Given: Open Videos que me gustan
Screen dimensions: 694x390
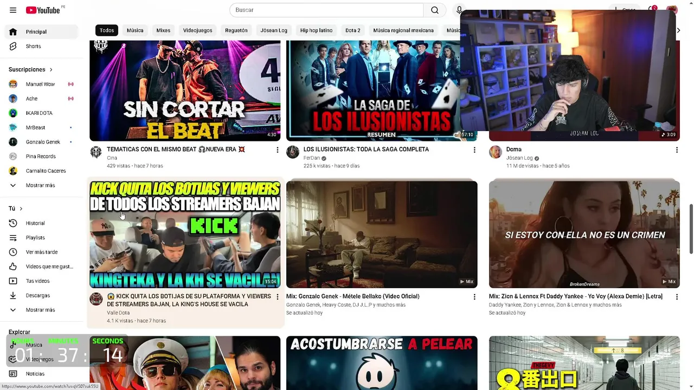Looking at the screenshot, I should [41, 266].
